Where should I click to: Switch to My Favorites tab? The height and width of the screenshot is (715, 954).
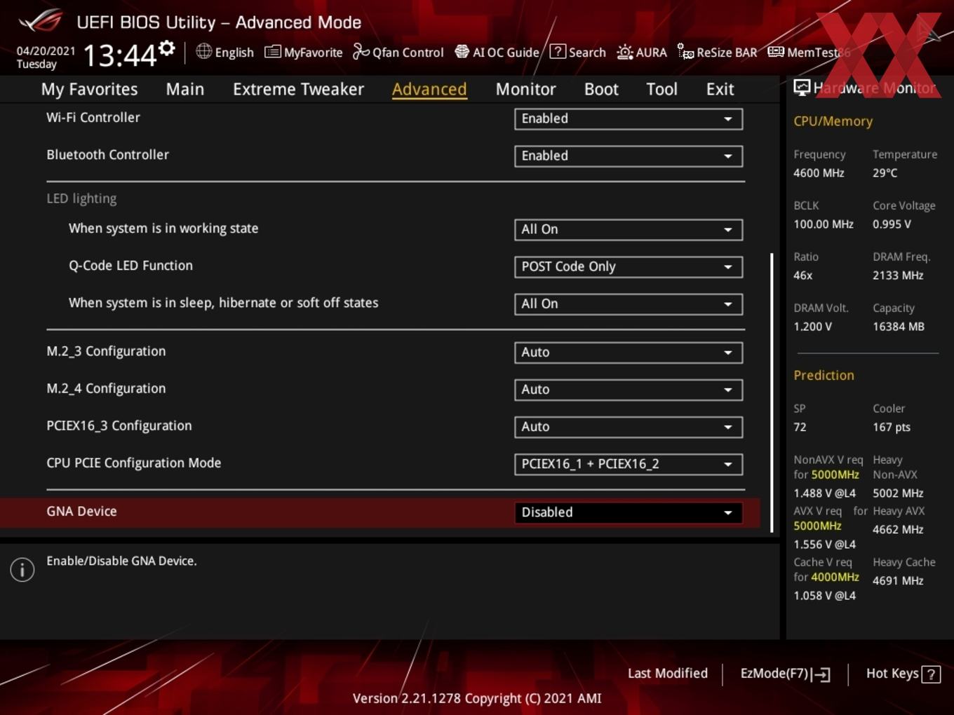point(89,89)
